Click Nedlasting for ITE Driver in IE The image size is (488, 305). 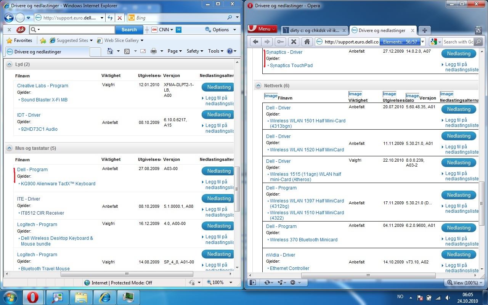pos(218,198)
